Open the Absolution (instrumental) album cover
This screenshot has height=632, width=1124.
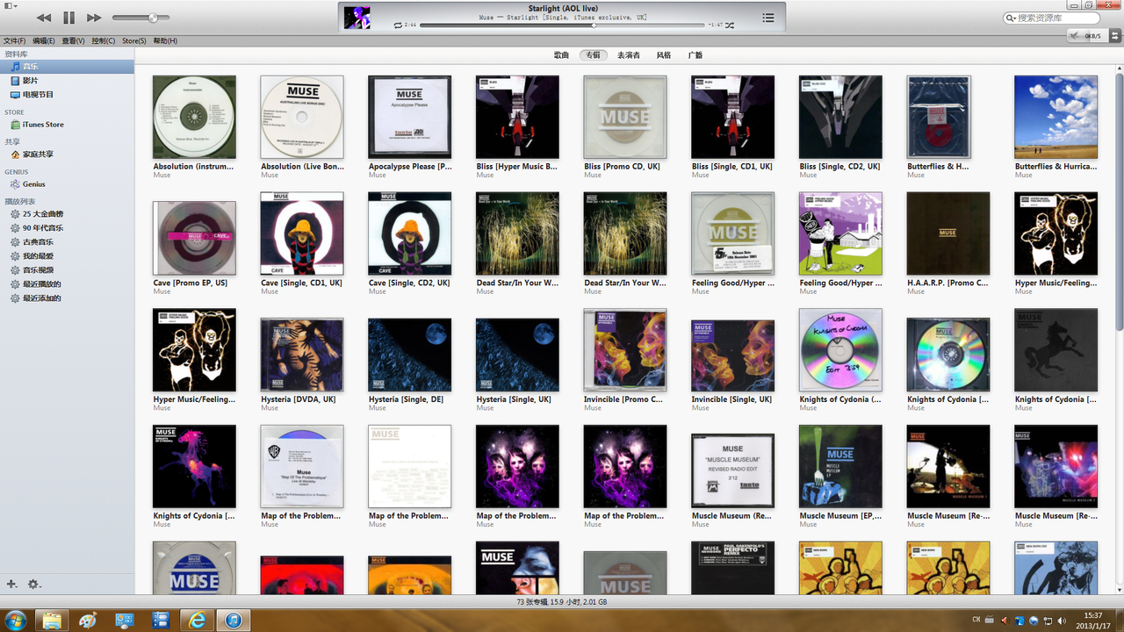[194, 117]
